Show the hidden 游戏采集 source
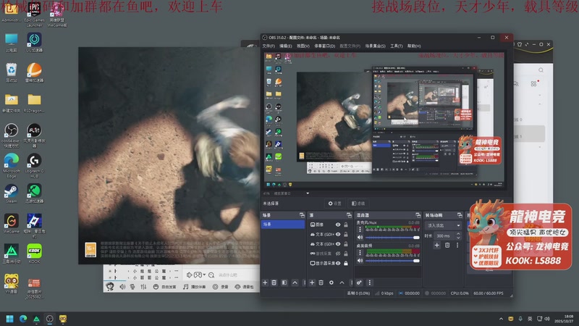Image resolution: width=579 pixels, height=326 pixels. pos(338,254)
